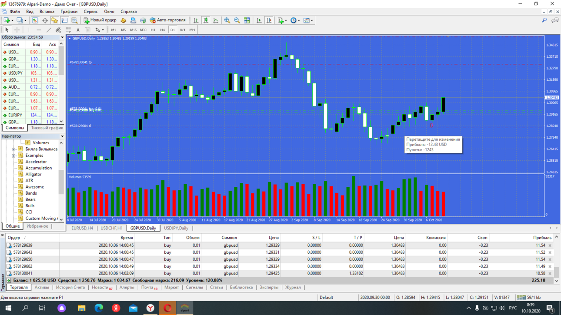Image resolution: width=561 pixels, height=315 pixels.
Task: Select the Text (A) tool
Action: click(78, 30)
